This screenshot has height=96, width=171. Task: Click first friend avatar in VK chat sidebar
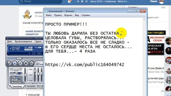tap(168, 41)
